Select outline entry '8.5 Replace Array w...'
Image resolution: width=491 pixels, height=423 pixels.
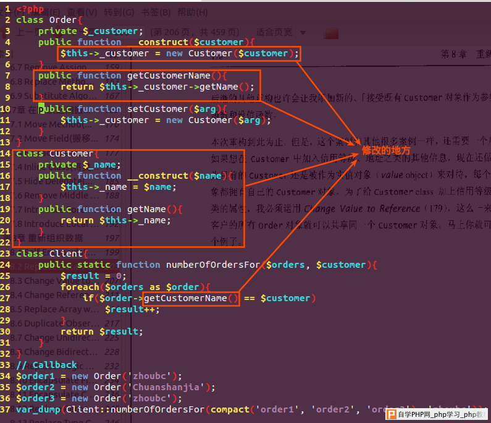click(54, 309)
